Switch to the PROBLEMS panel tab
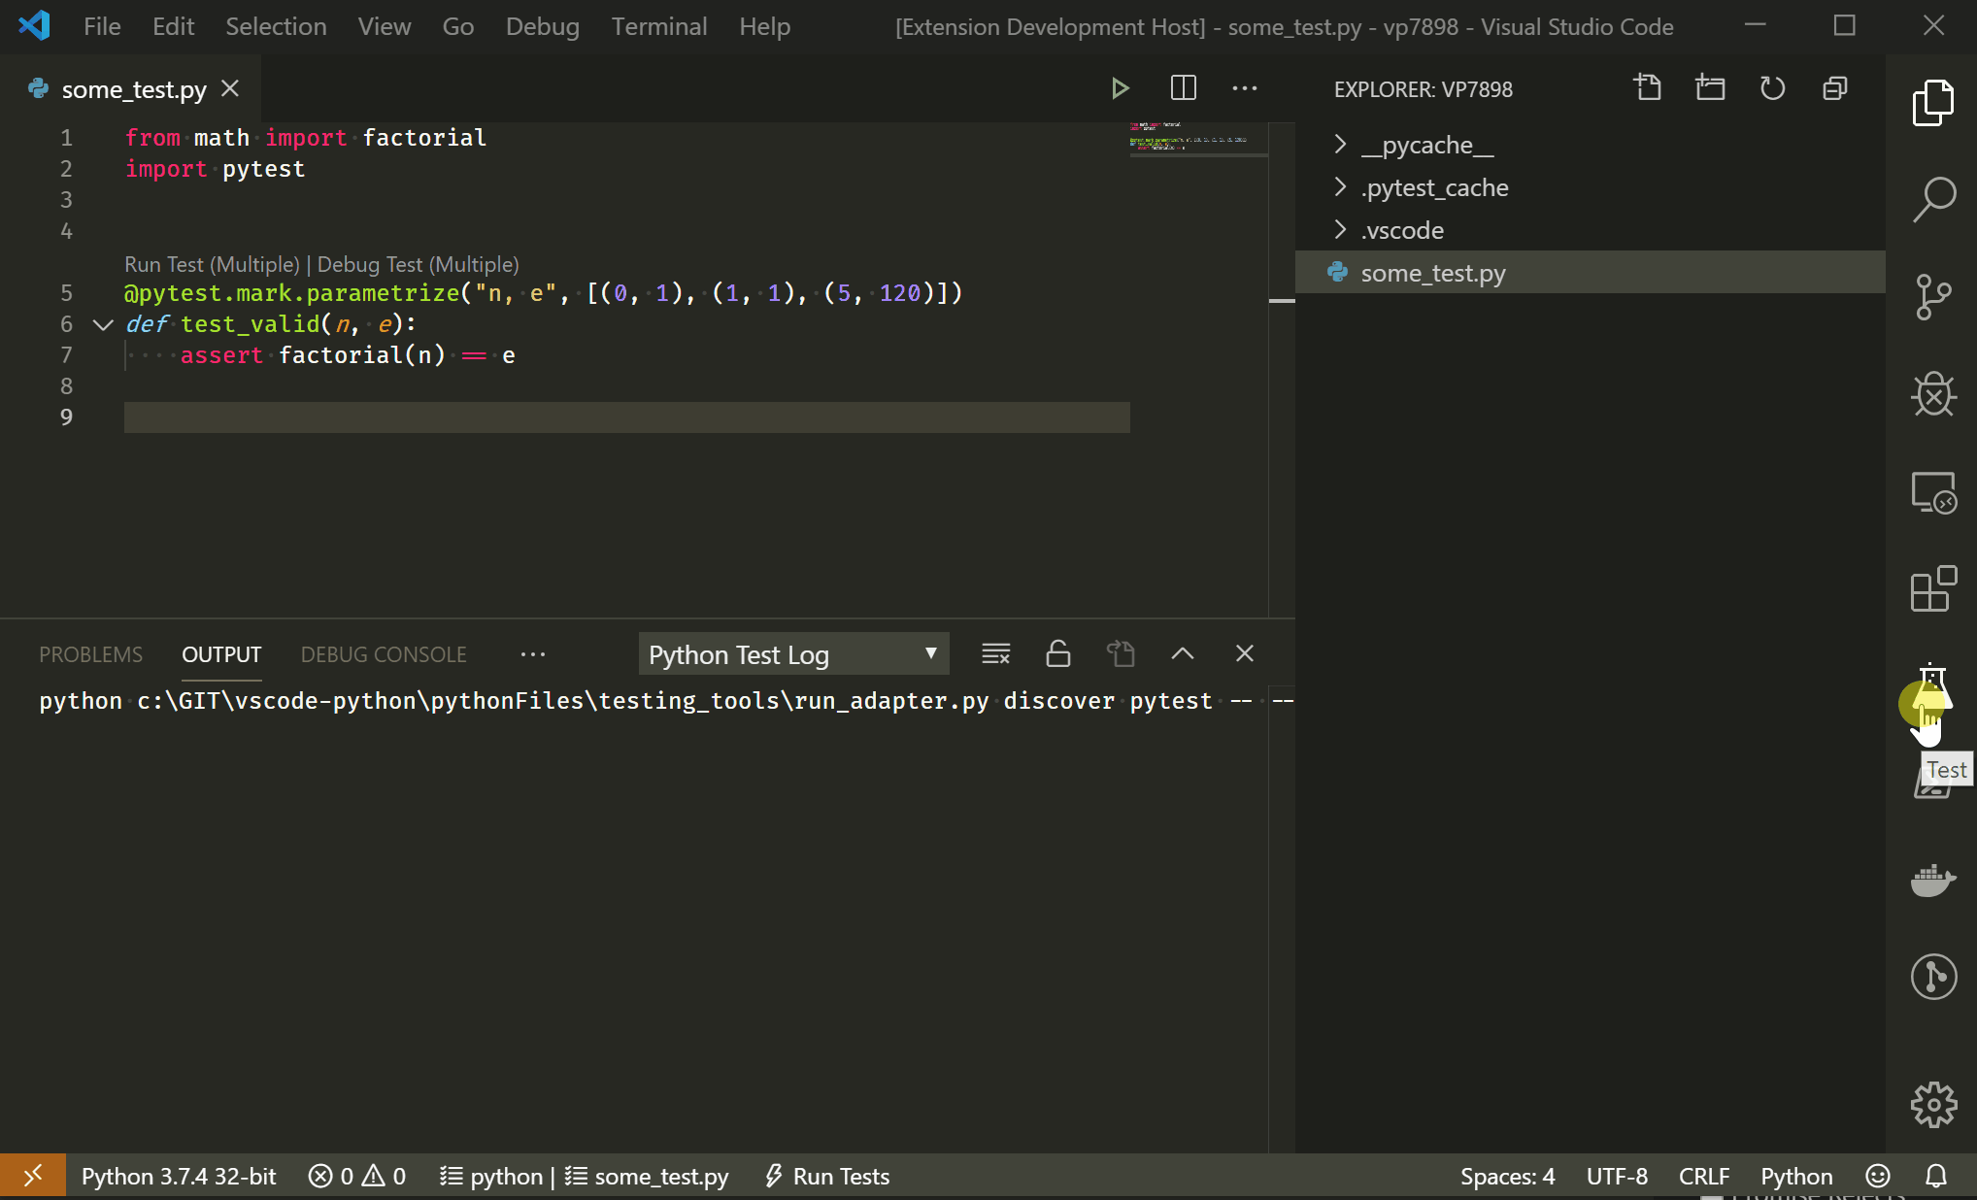Viewport: 1977px width, 1200px height. (90, 654)
